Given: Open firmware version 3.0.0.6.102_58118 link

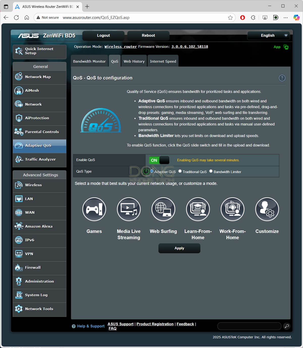Looking at the screenshot, I should (x=190, y=47).
